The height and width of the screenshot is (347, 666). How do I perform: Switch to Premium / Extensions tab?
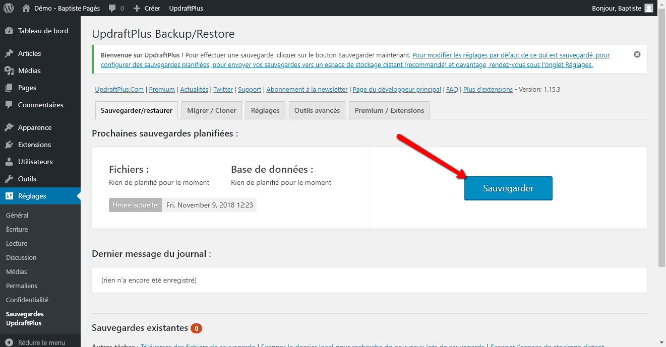click(x=389, y=110)
